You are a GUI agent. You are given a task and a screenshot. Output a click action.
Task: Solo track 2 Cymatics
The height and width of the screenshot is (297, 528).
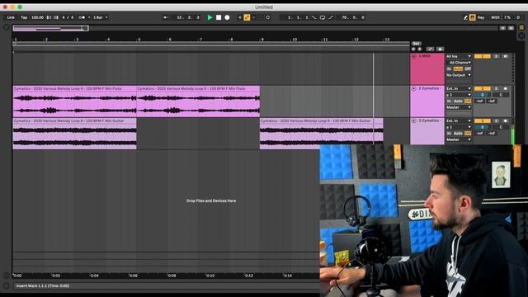[x=496, y=88]
